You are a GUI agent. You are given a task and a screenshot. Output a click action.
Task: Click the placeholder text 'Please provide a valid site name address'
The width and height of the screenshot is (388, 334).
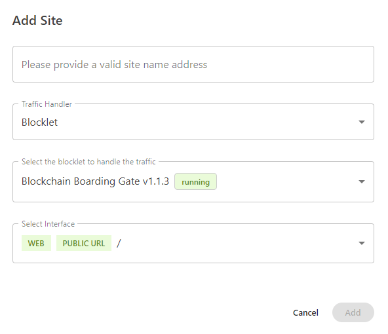coord(114,65)
